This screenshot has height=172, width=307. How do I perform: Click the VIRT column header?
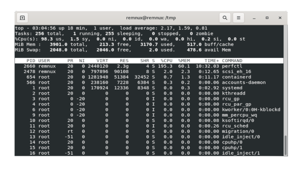[x=102, y=61]
